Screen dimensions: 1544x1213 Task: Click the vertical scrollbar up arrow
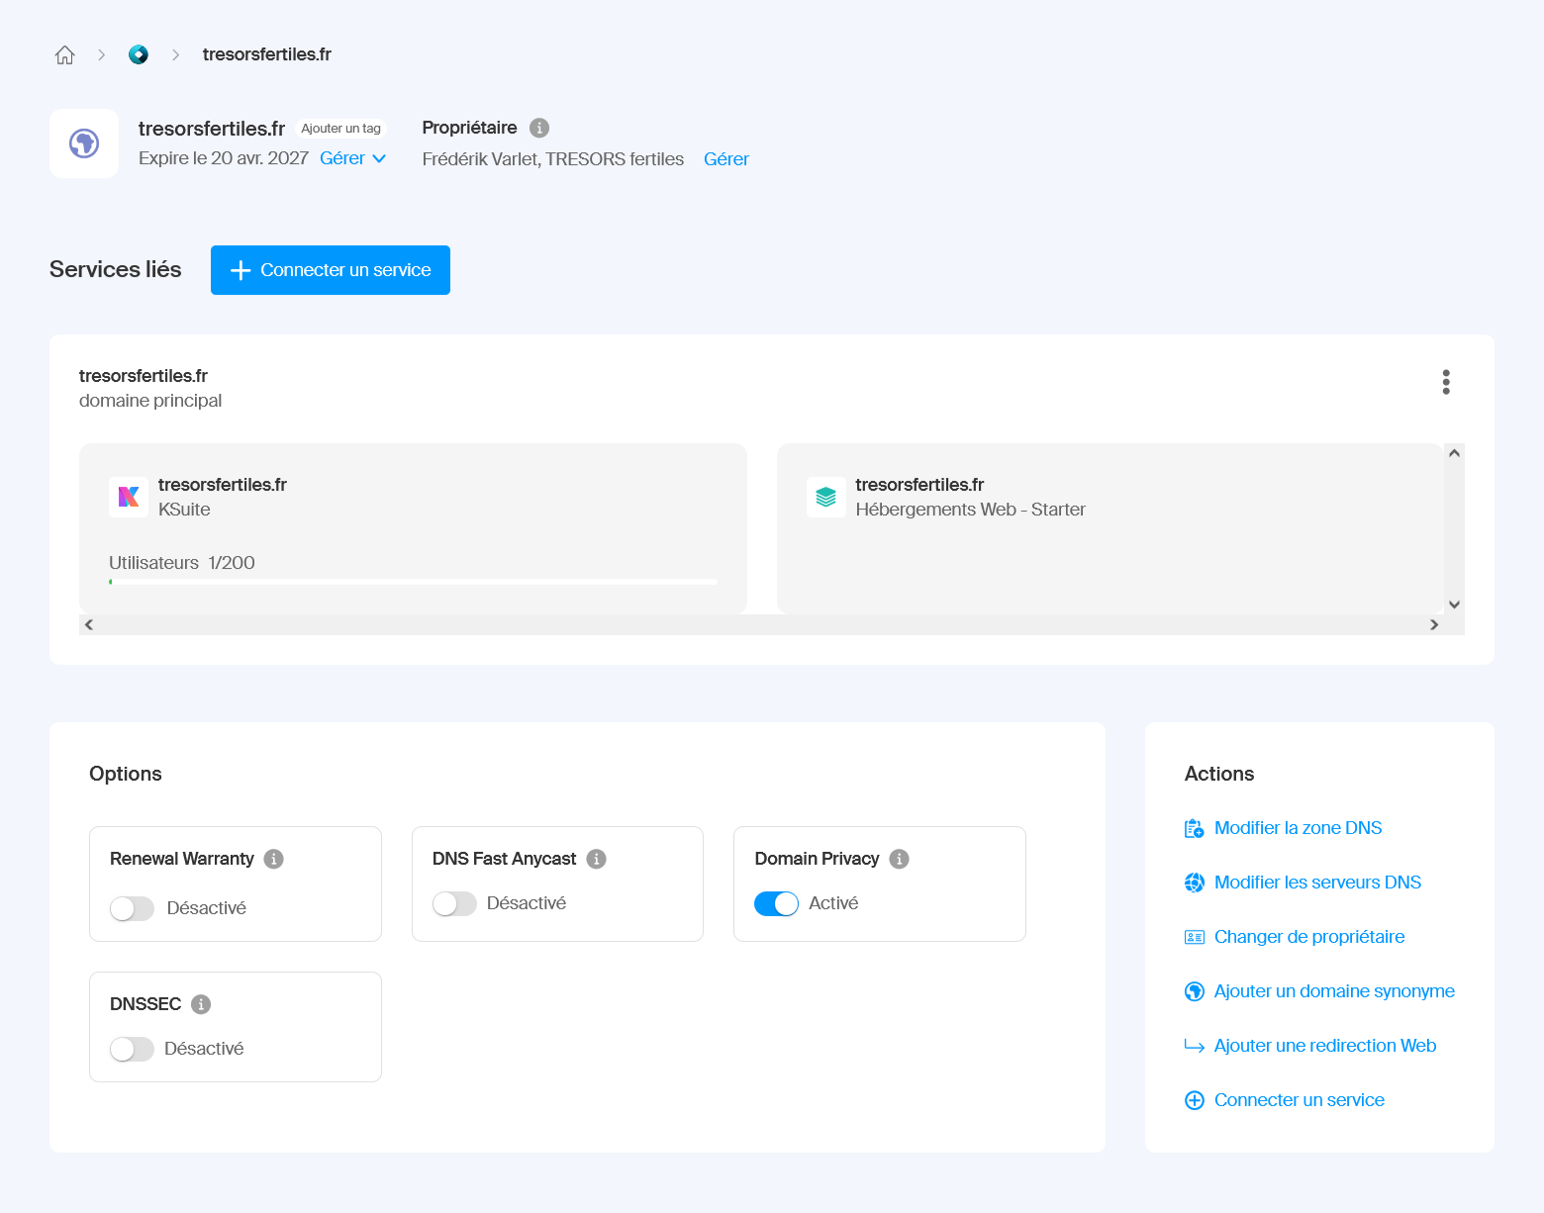point(1454,453)
